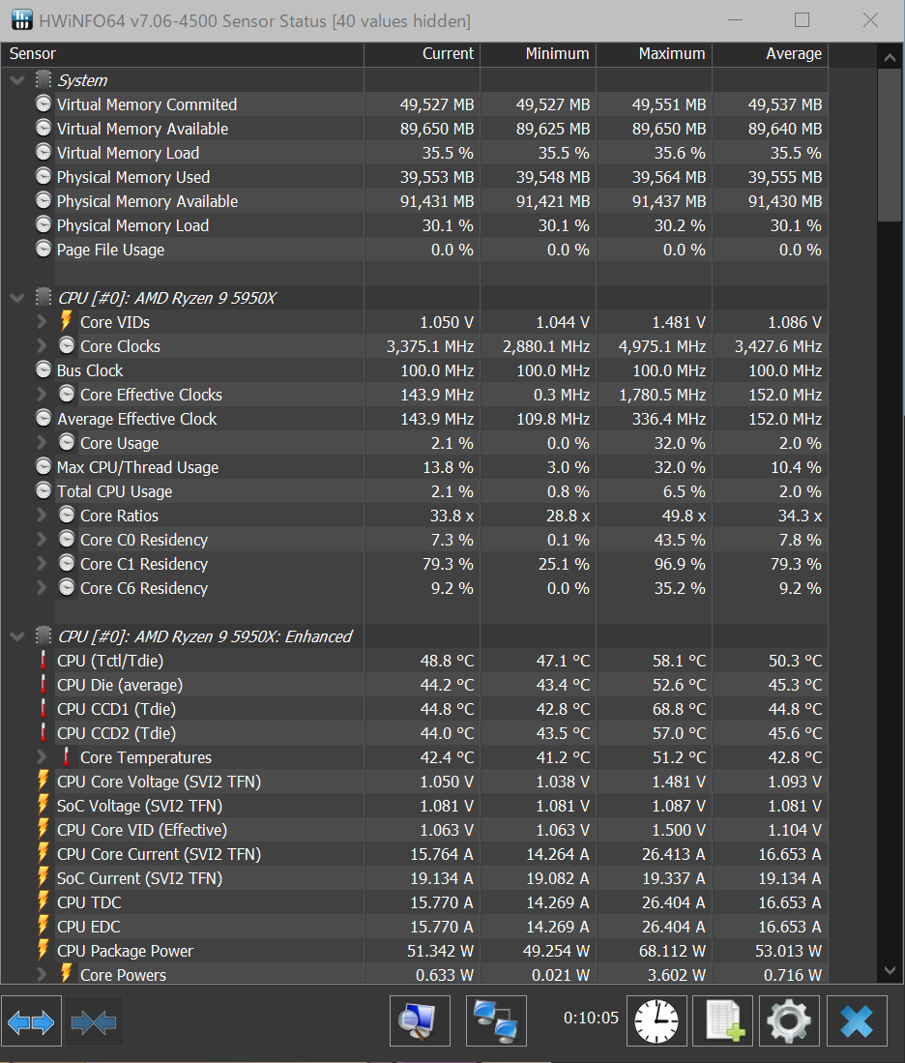Click the 58.1 °C maximum Tctl/Tdie value
Screen dimensions: 905x1063
point(680,661)
